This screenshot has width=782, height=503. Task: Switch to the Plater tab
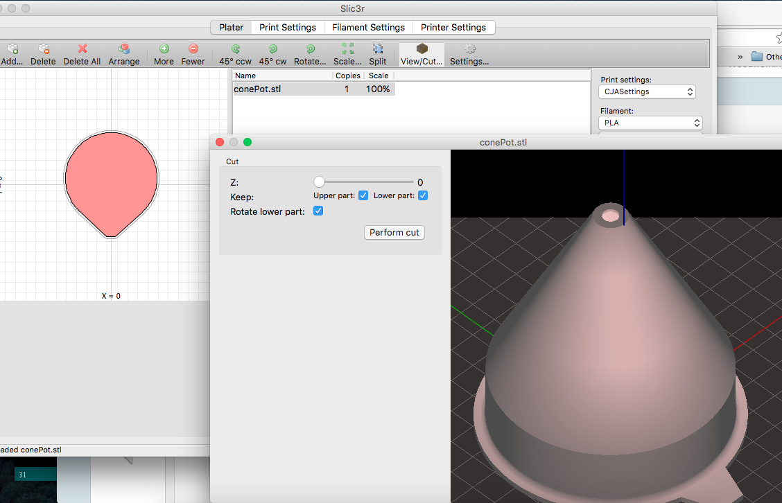232,28
